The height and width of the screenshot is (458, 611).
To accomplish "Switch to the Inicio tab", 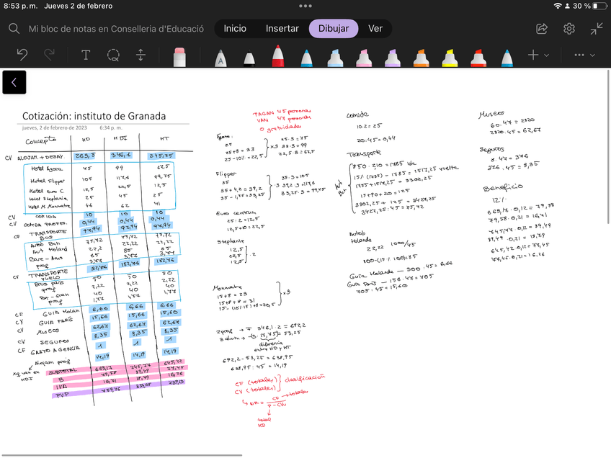I will [235, 29].
